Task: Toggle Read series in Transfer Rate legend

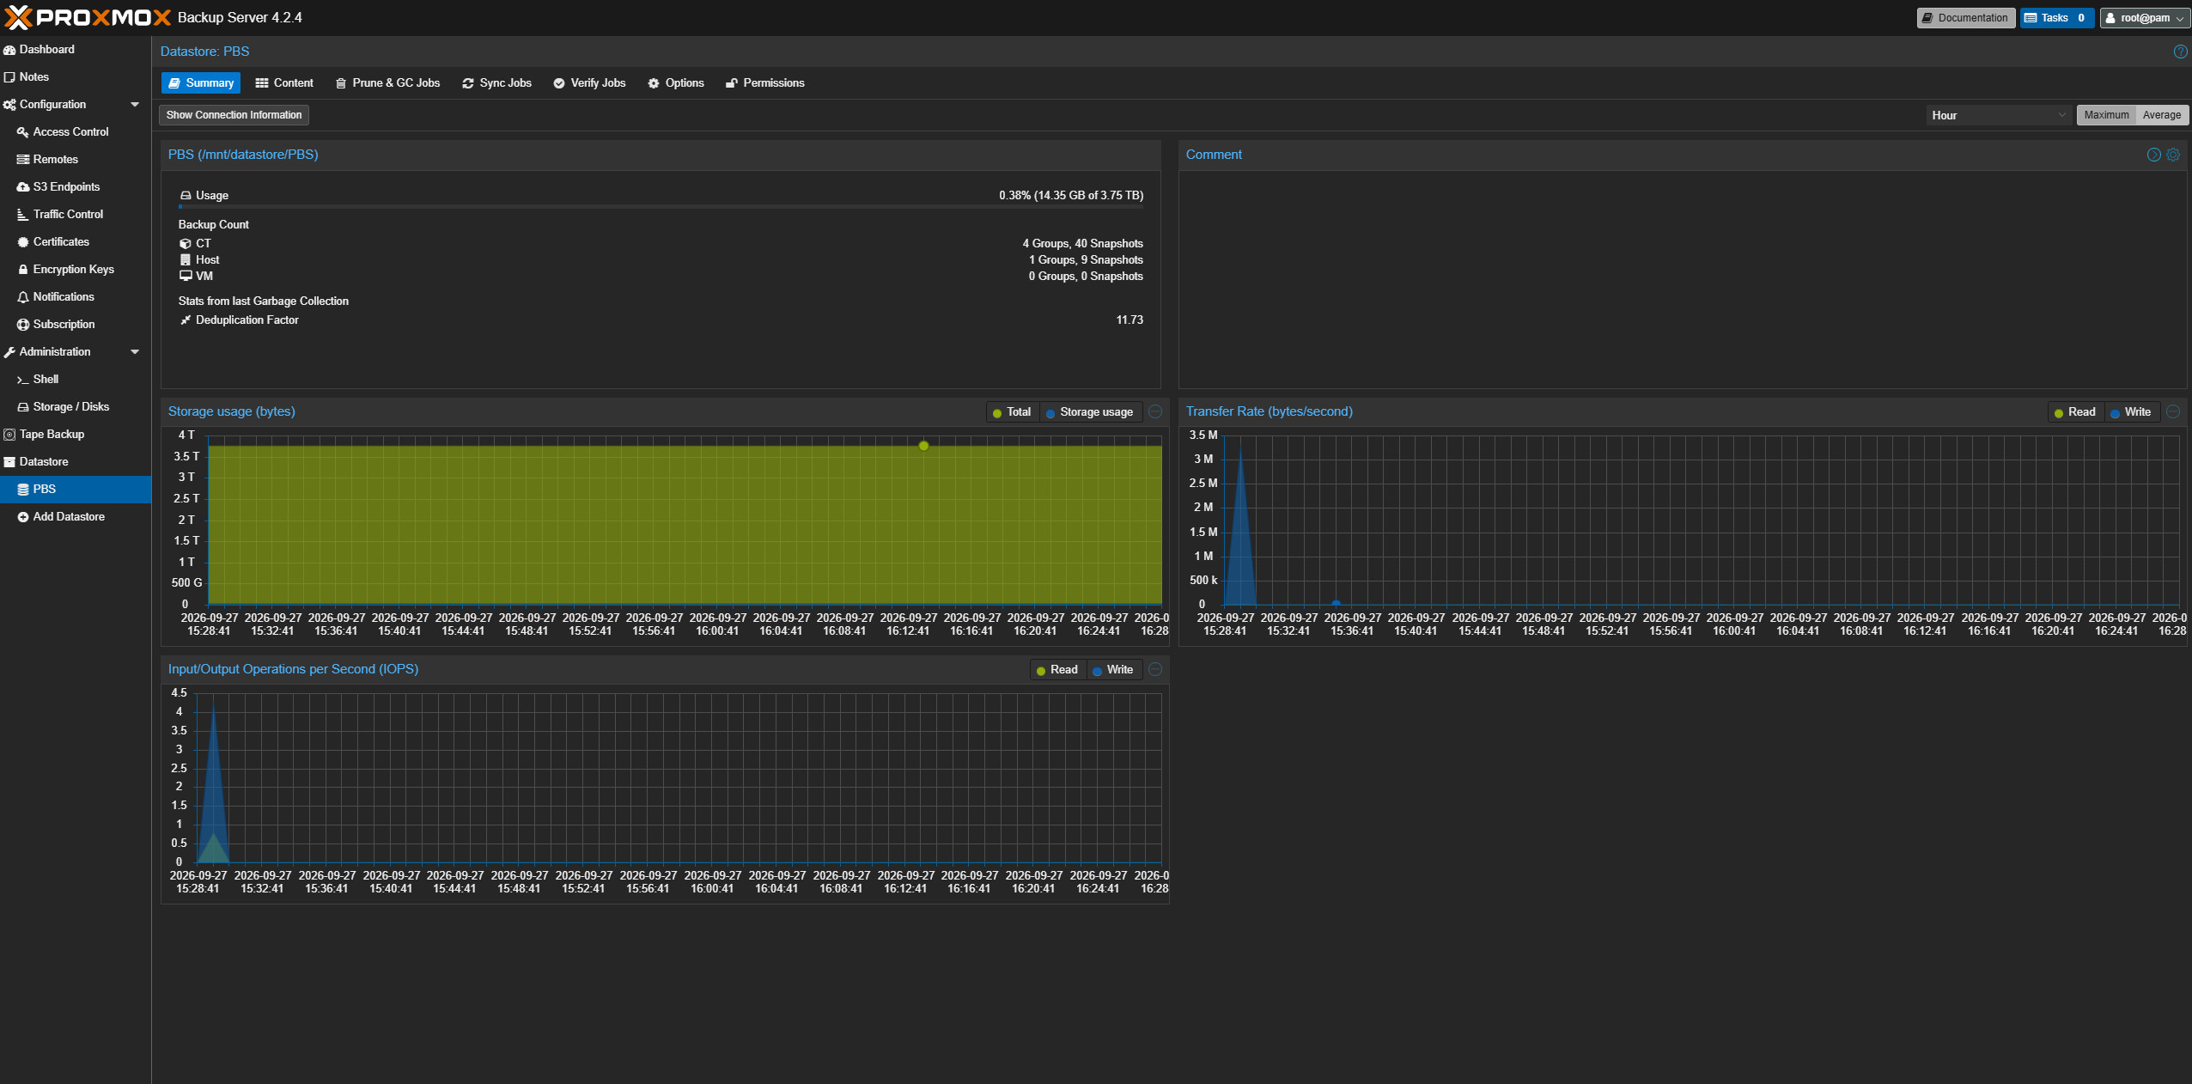Action: [2074, 412]
